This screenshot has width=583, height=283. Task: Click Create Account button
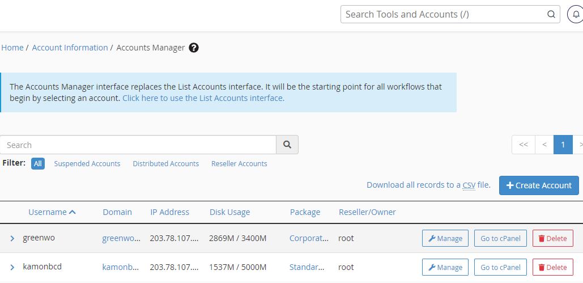(x=539, y=185)
